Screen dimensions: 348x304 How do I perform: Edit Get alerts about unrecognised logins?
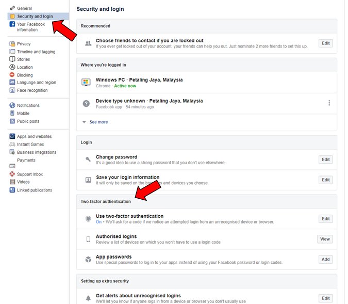pyautogui.click(x=326, y=298)
